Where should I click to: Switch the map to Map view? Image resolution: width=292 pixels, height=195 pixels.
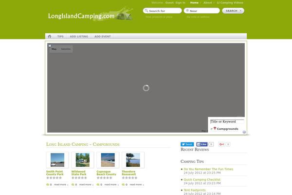[54, 49]
